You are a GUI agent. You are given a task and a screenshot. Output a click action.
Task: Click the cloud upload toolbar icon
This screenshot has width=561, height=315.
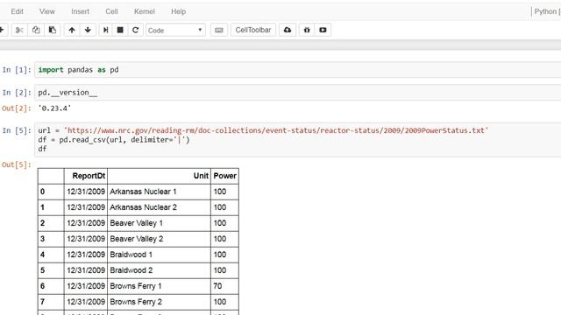(288, 30)
